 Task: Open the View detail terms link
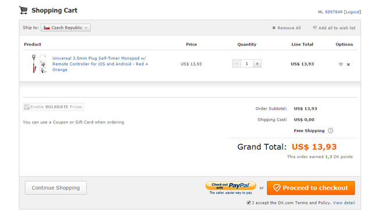(344, 203)
